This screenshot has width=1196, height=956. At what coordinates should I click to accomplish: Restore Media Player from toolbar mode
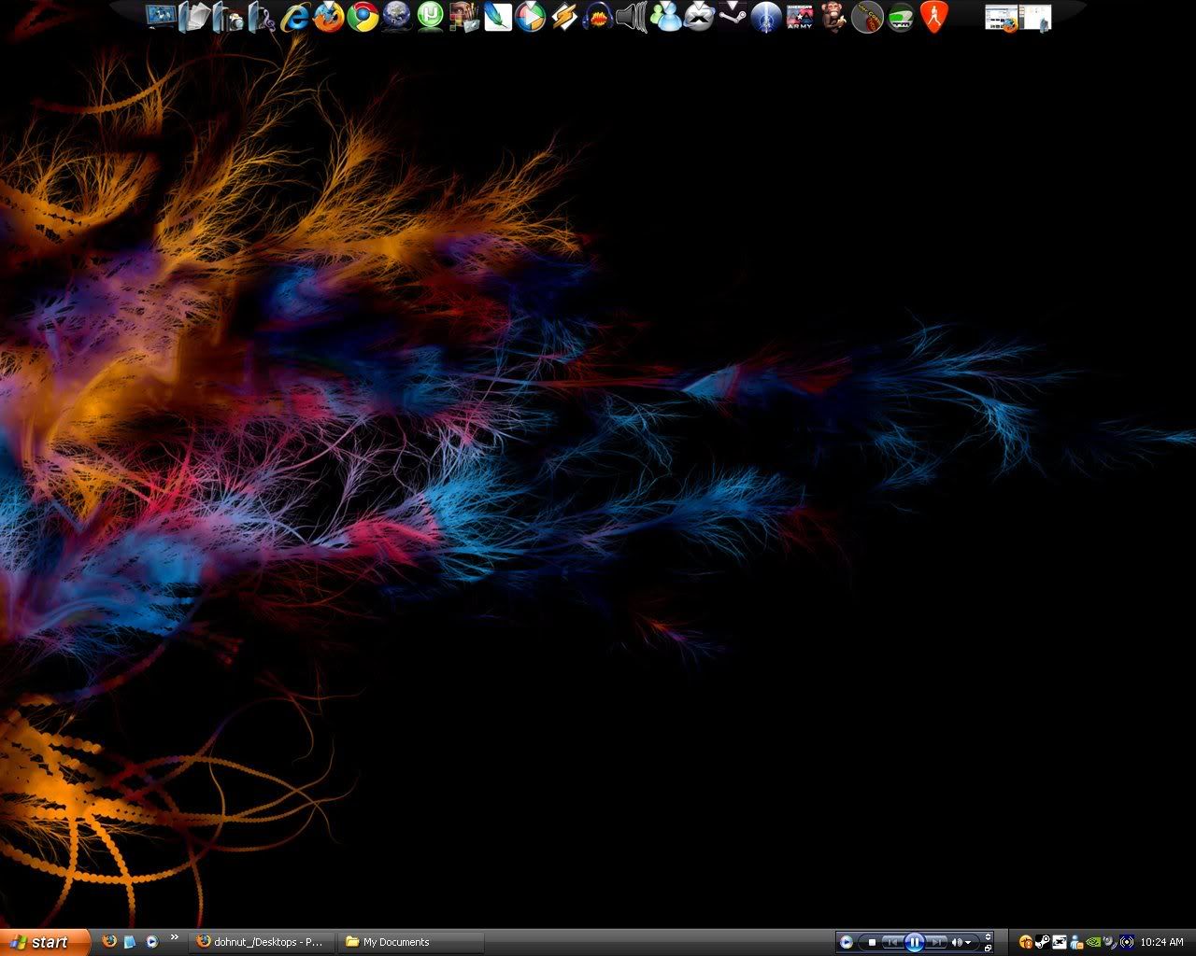[988, 948]
